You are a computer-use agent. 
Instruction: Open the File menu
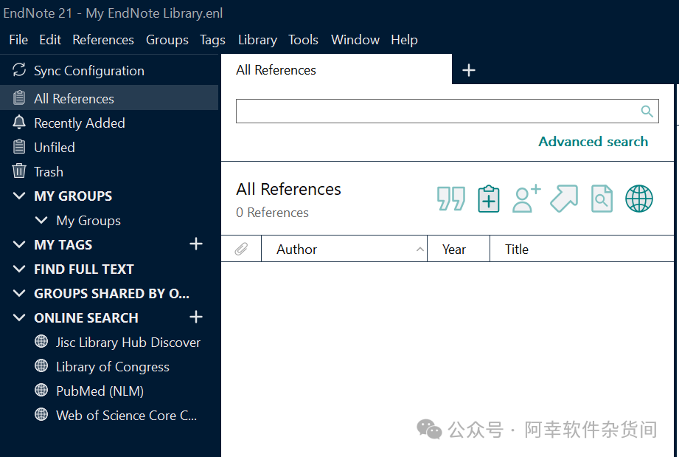pyautogui.click(x=18, y=40)
